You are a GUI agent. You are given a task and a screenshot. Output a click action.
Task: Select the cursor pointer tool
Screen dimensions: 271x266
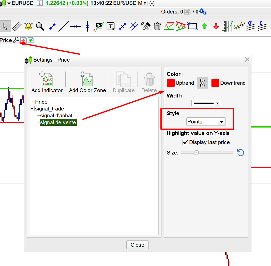(x=5, y=26)
